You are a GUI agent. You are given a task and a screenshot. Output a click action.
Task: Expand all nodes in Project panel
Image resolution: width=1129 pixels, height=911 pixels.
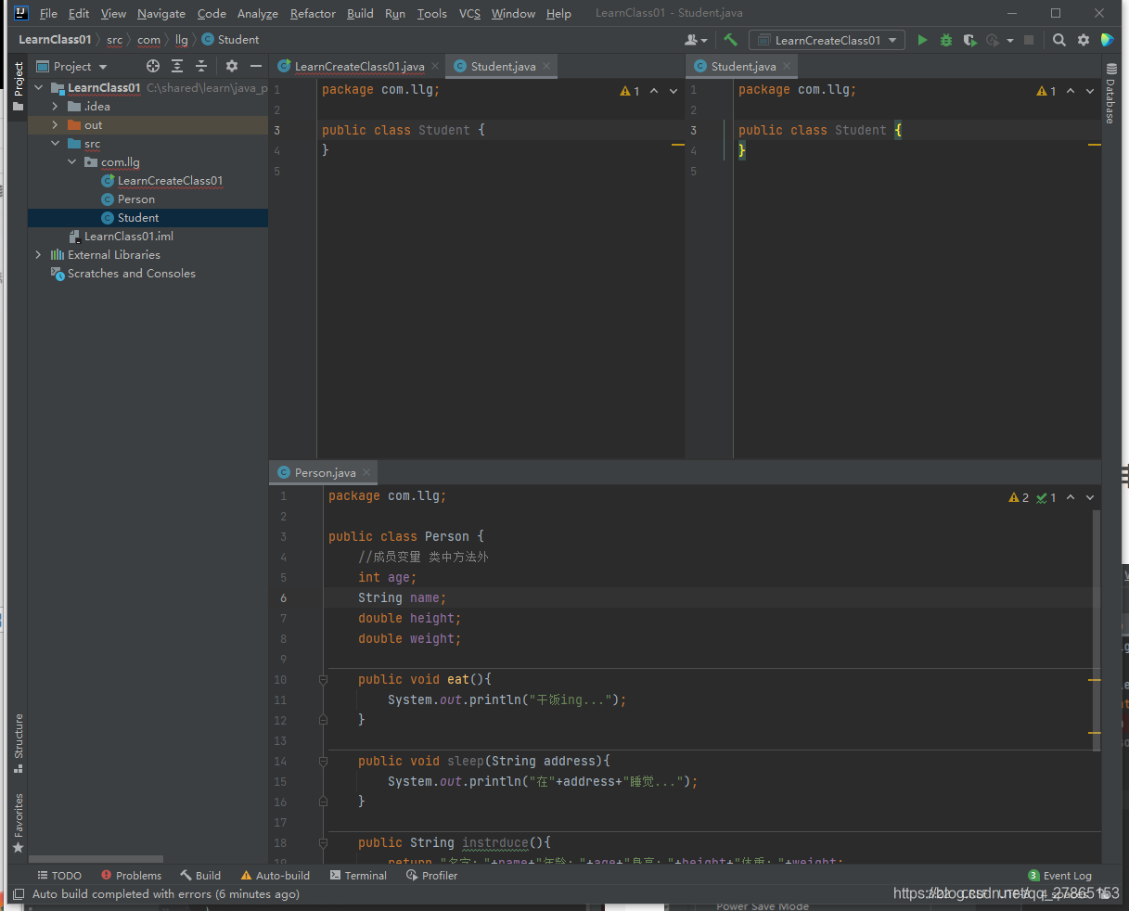[177, 66]
